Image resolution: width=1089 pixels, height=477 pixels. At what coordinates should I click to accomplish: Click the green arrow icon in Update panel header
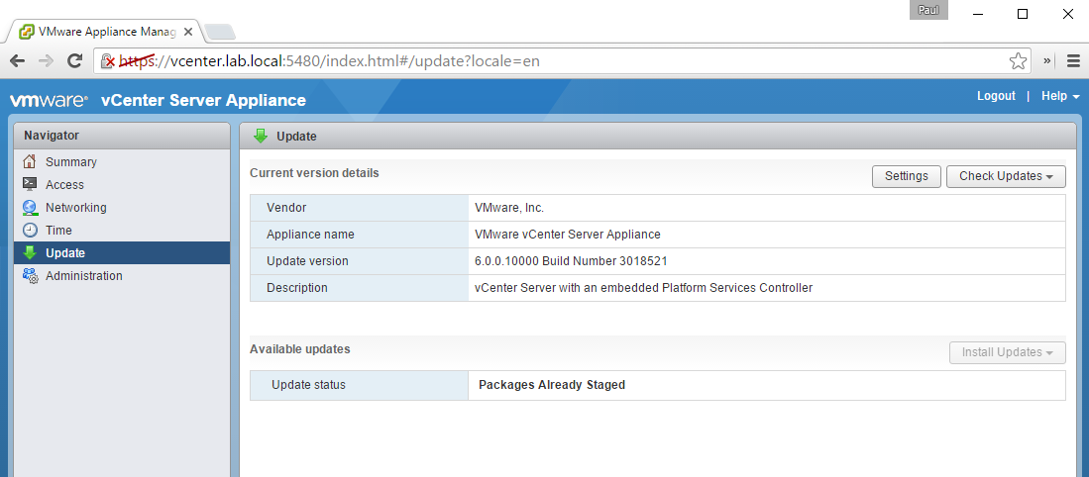261,136
